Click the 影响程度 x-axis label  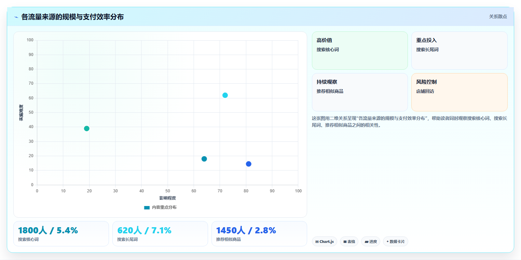167,198
